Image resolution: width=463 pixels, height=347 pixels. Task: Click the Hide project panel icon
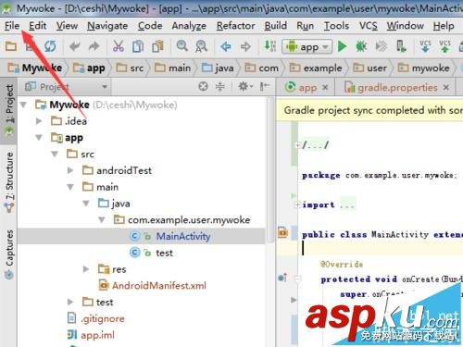pos(265,87)
